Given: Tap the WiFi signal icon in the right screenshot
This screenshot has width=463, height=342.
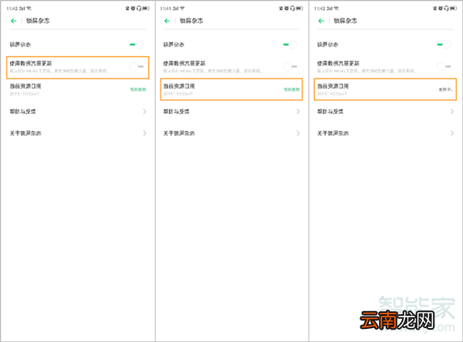Looking at the screenshot, I should click(336, 8).
